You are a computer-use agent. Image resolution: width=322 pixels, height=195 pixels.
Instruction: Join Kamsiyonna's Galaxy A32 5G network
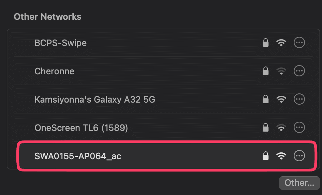pyautogui.click(x=95, y=100)
